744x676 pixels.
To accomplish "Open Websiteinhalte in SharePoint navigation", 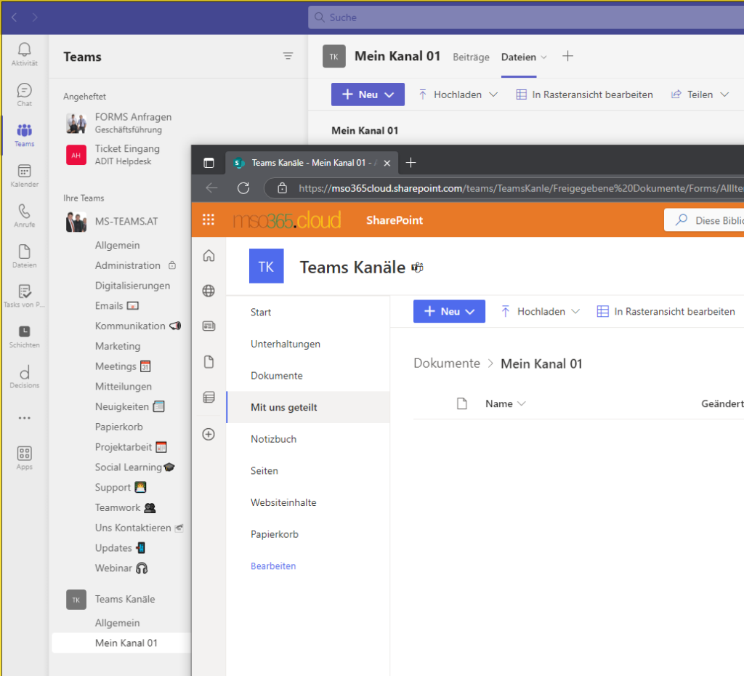I will [283, 502].
